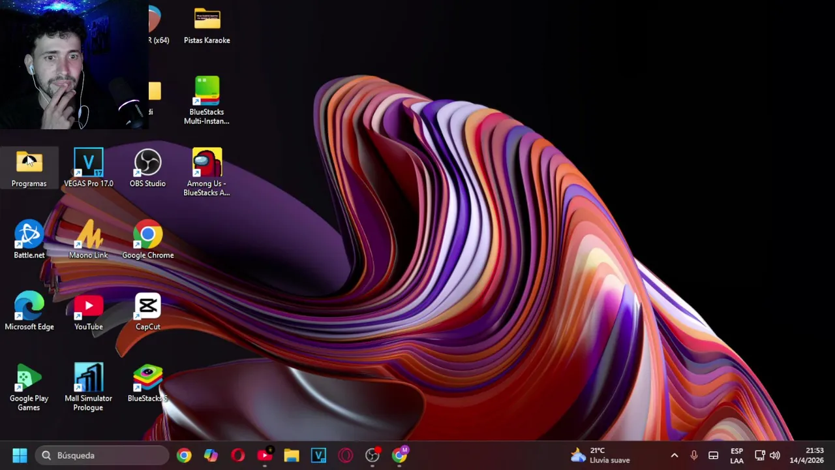Change the ESP LAA input language
Viewport: 835px width, 470px height.
[x=736, y=455]
